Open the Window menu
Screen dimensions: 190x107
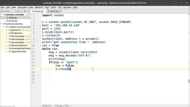(x=67, y=7)
